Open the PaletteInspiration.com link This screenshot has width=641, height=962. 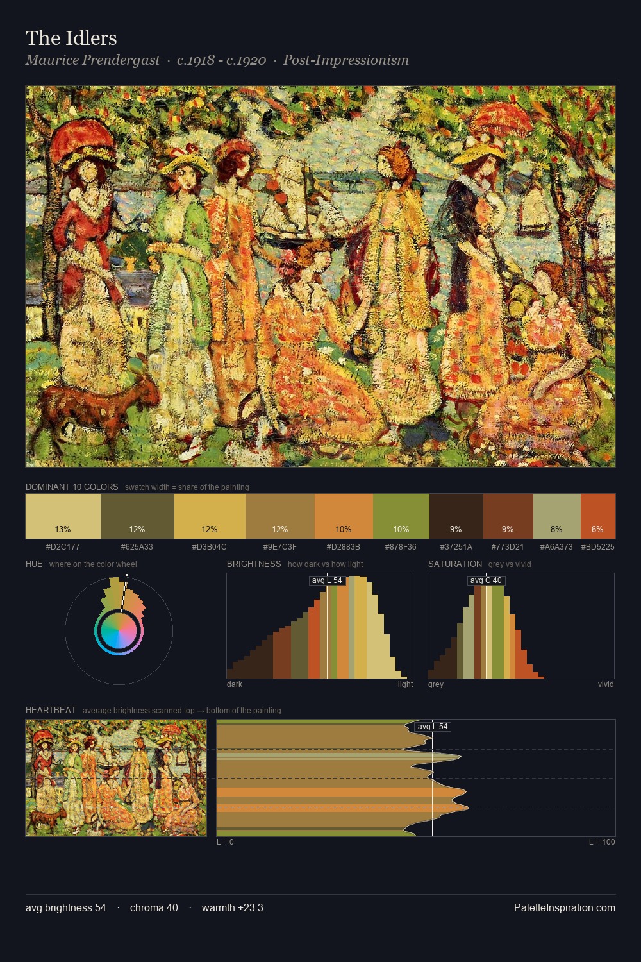(x=565, y=907)
